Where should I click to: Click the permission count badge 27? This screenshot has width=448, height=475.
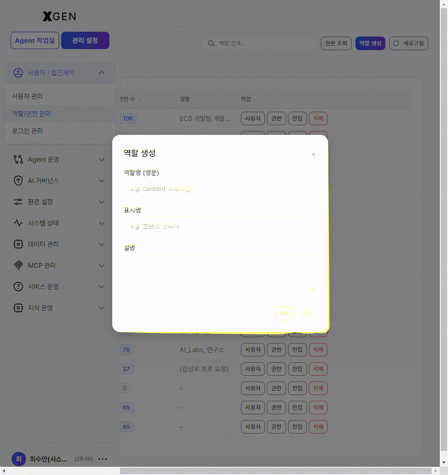(126, 369)
